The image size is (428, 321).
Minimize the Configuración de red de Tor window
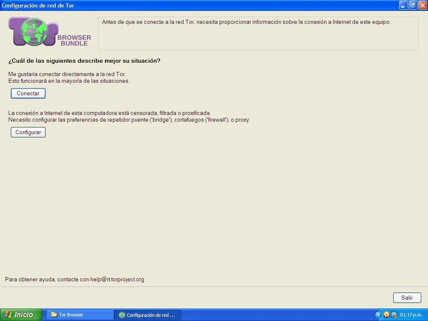coord(403,5)
